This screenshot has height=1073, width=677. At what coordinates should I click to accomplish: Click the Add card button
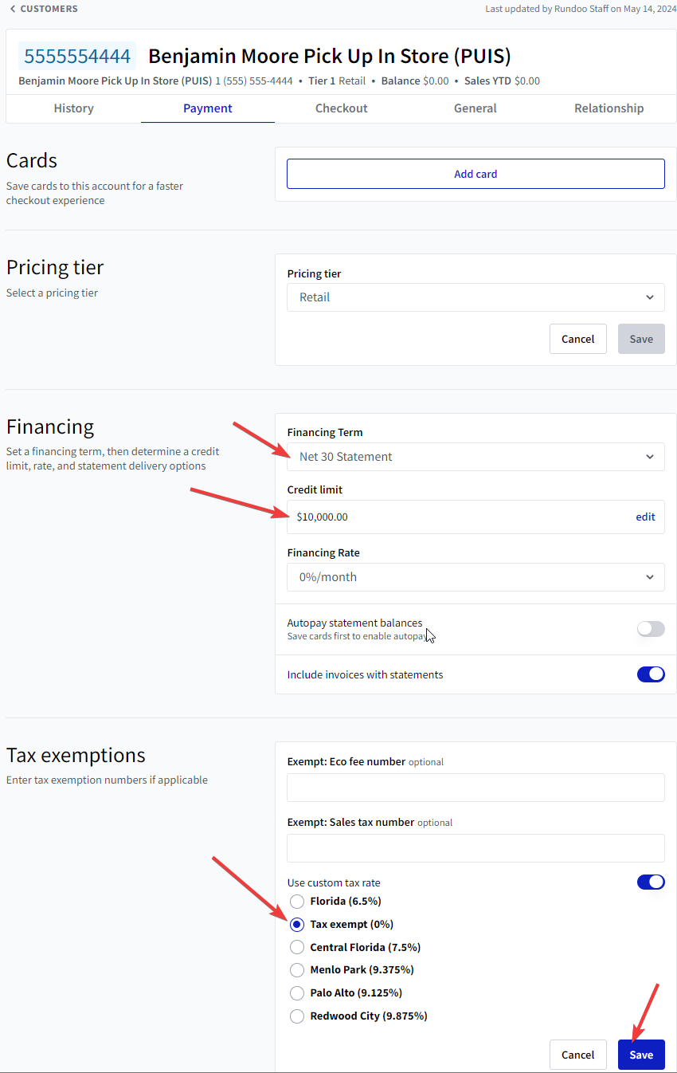475,174
